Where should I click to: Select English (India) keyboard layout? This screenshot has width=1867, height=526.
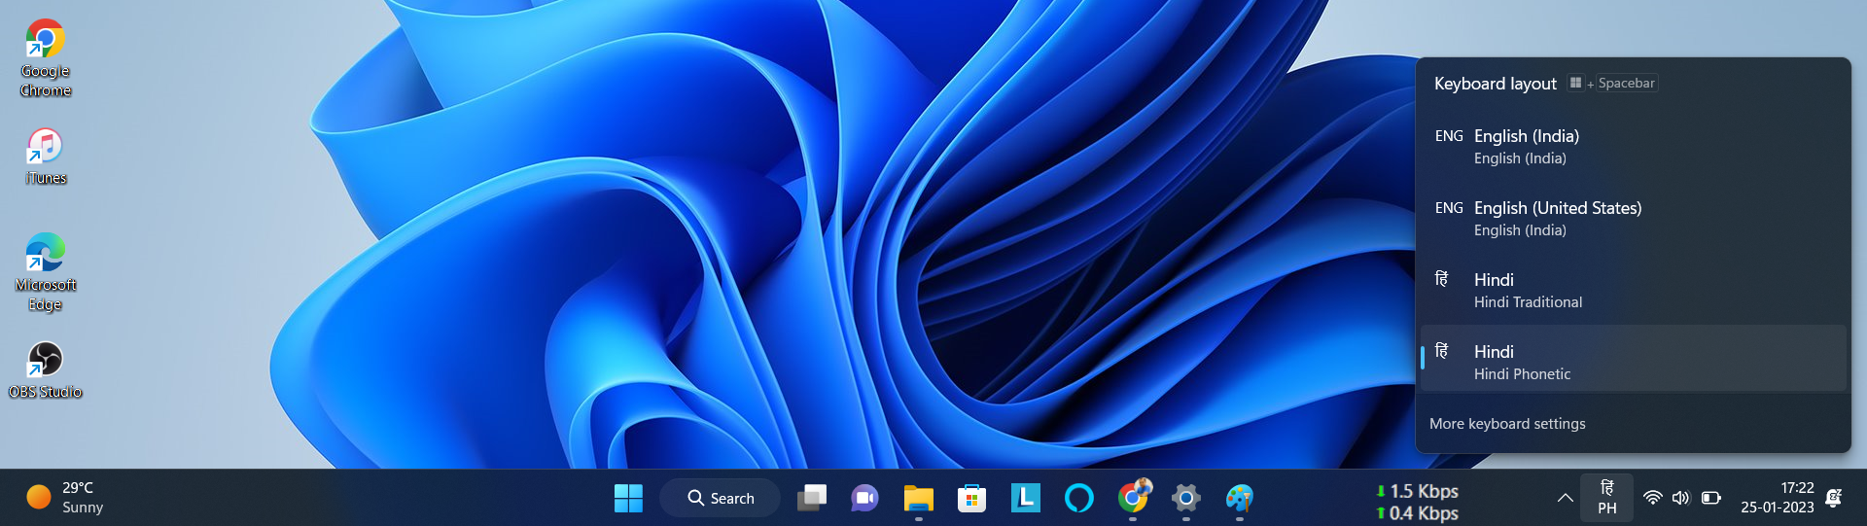point(1633,146)
